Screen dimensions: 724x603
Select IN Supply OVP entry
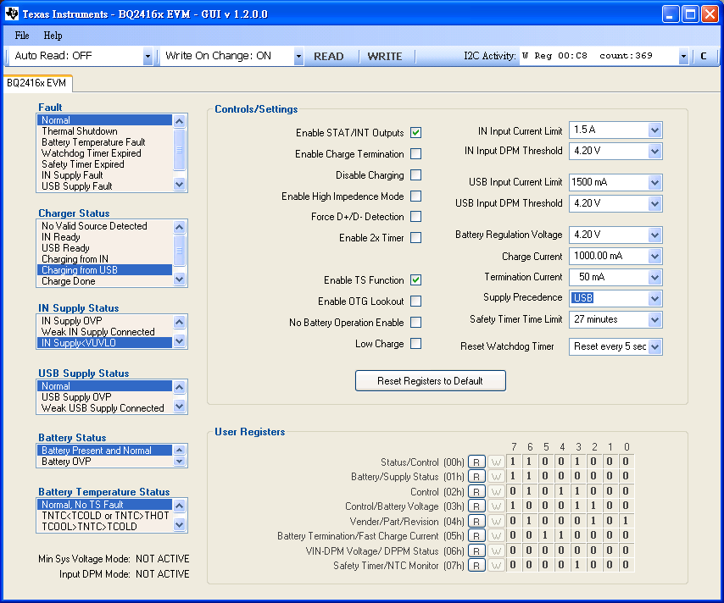click(x=104, y=321)
